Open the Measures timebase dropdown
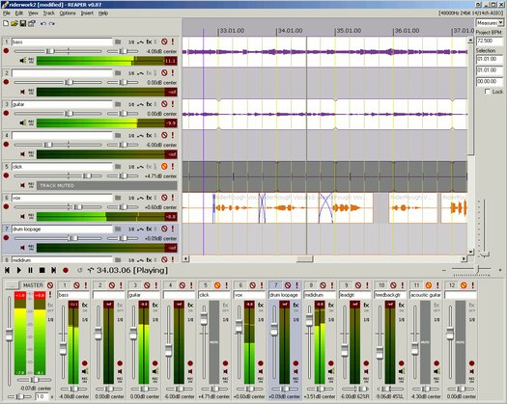507x404 pixels. click(x=490, y=23)
